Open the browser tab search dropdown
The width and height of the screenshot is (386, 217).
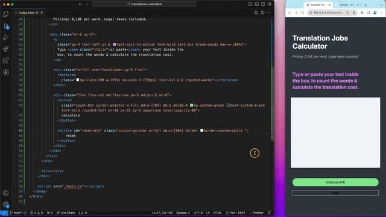[381, 5]
